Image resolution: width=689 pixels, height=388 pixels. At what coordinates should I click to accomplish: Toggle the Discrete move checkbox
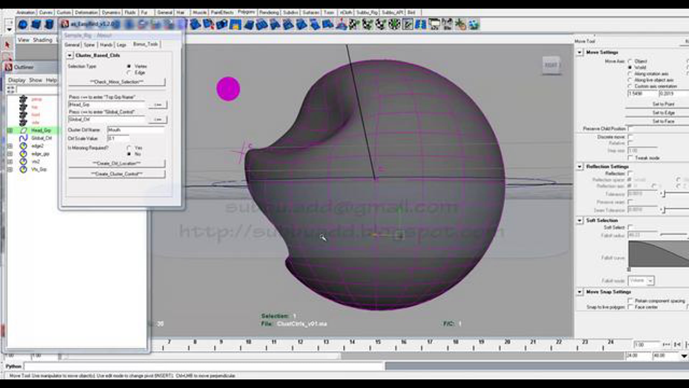(631, 137)
